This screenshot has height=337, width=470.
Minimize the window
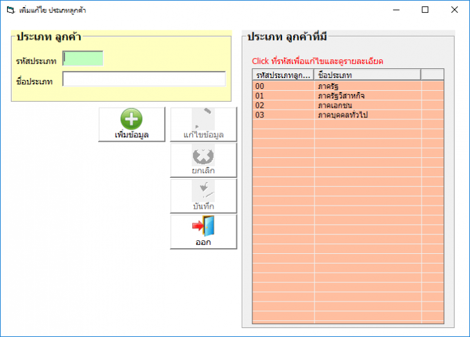[x=396, y=10]
